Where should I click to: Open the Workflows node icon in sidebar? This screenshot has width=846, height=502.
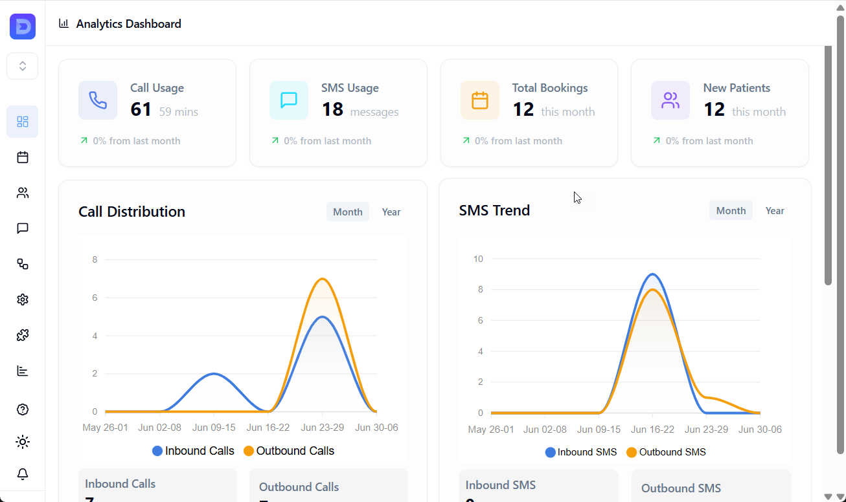pyautogui.click(x=22, y=264)
